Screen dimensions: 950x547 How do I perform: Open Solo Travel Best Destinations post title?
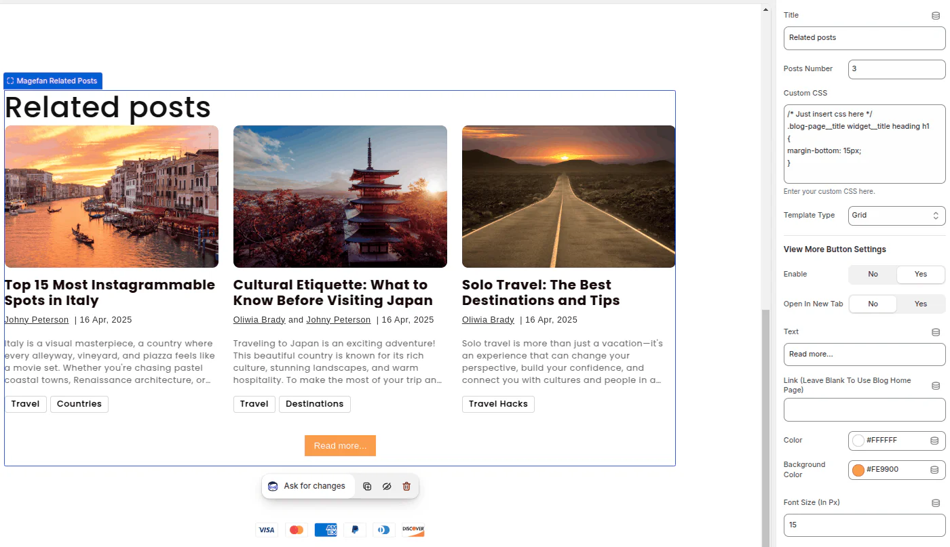[541, 293]
